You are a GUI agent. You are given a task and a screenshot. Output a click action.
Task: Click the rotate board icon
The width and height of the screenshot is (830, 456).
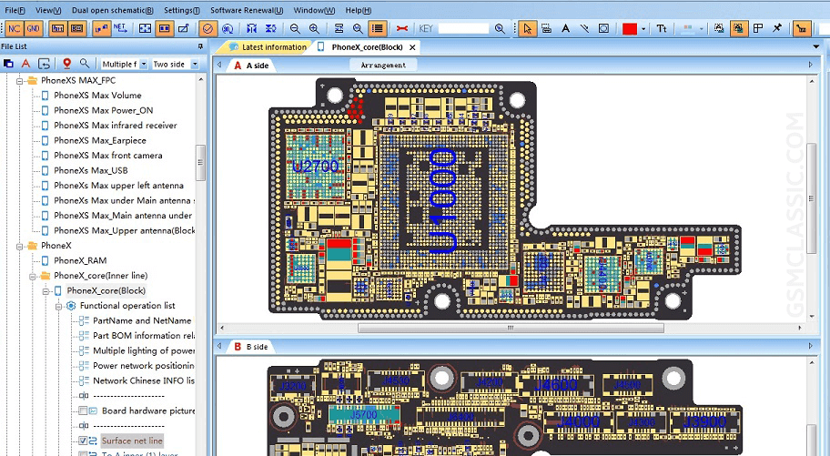[x=228, y=28]
